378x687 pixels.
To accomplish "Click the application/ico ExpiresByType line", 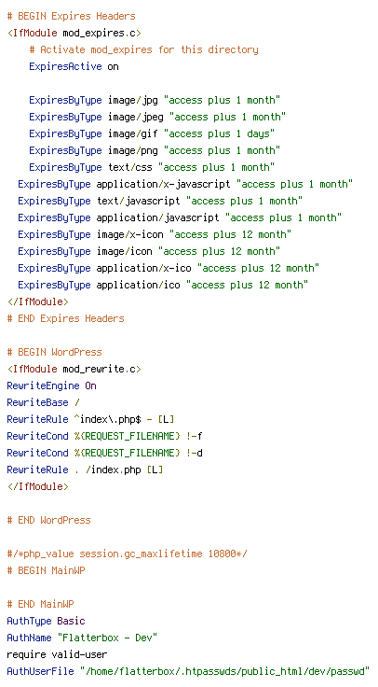I will (163, 285).
